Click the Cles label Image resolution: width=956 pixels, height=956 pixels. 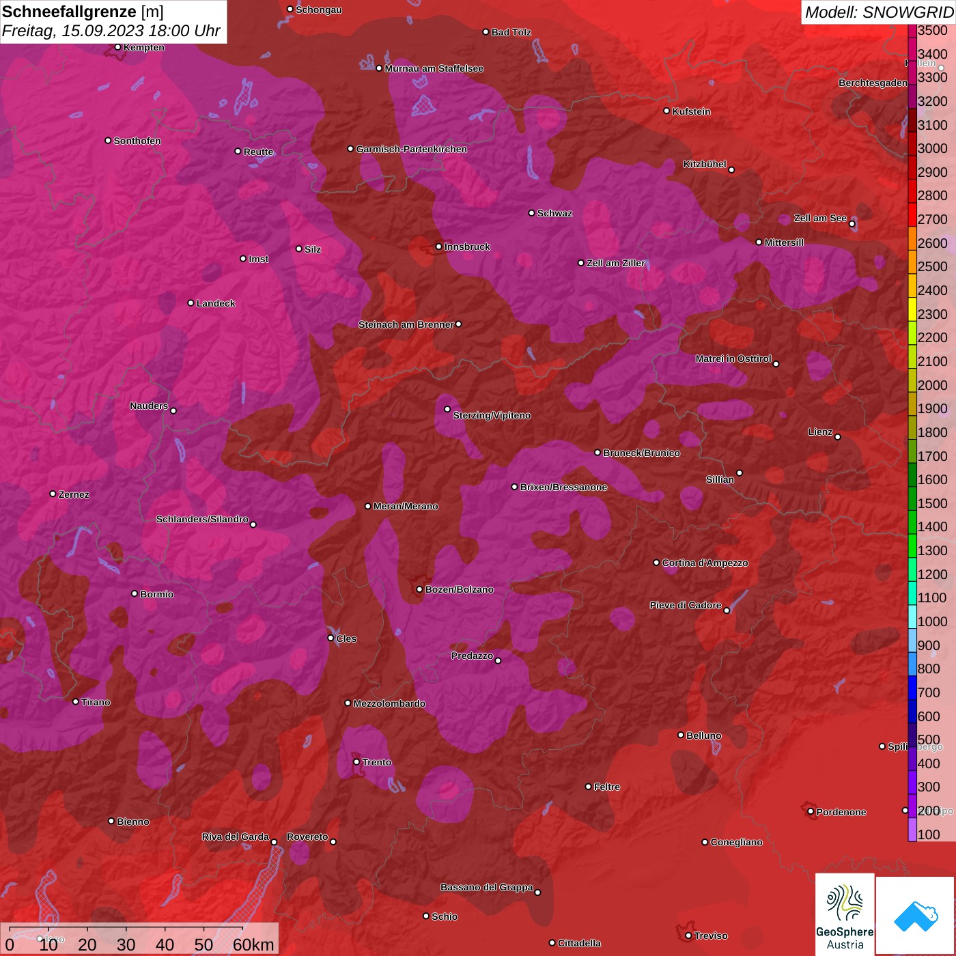tap(346, 638)
